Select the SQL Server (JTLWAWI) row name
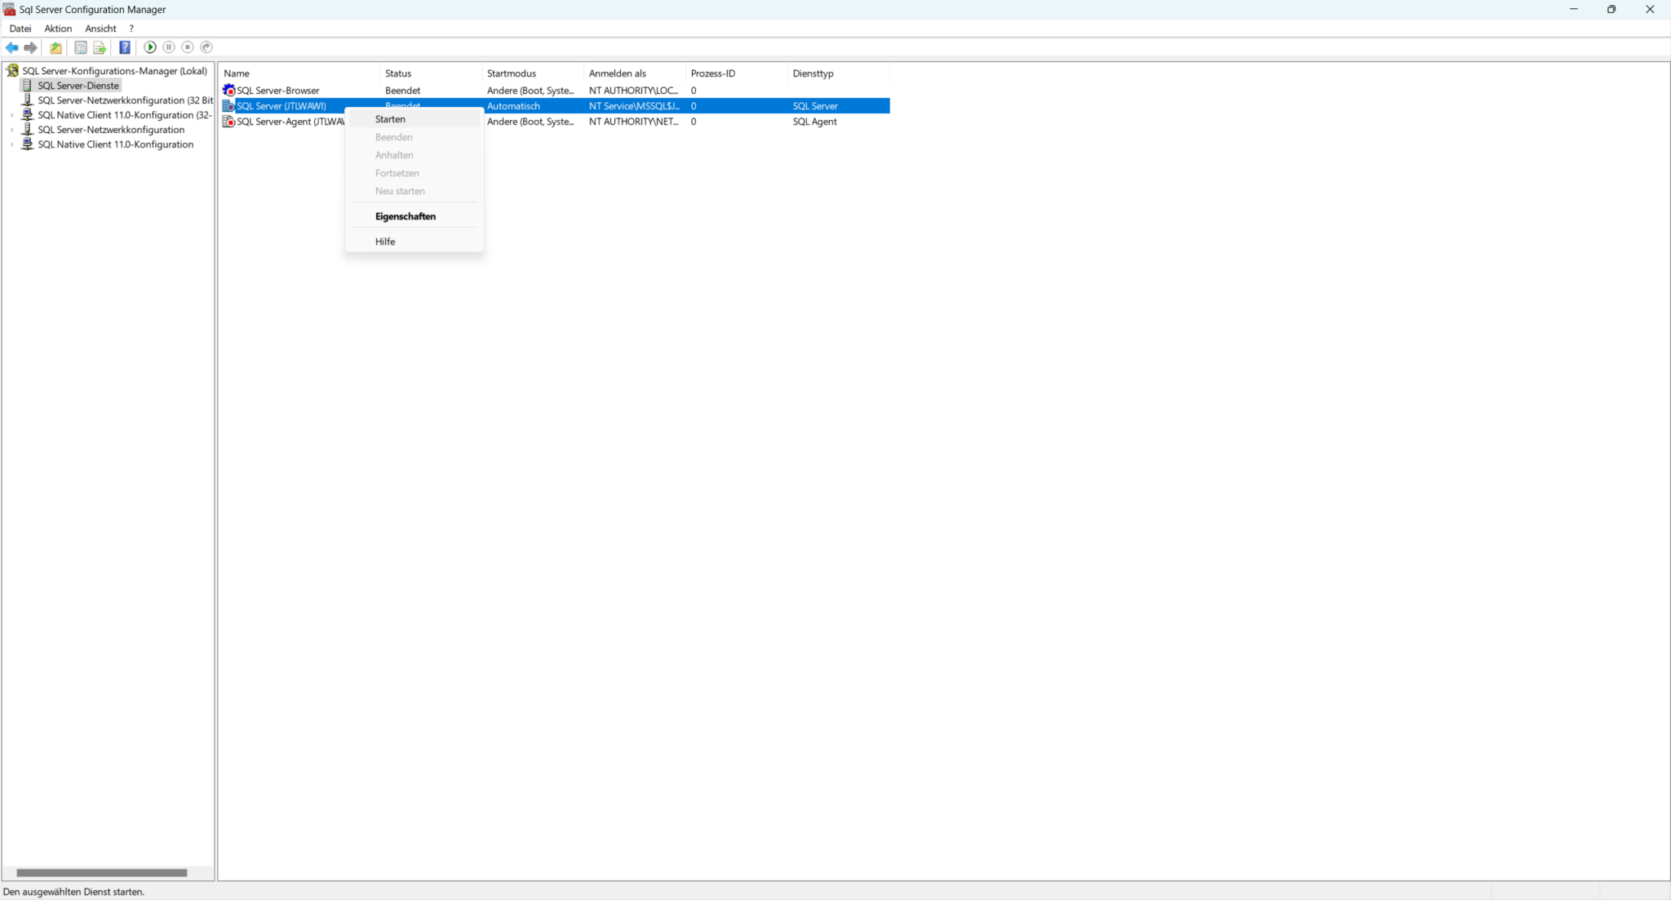This screenshot has width=1671, height=900. click(x=281, y=106)
